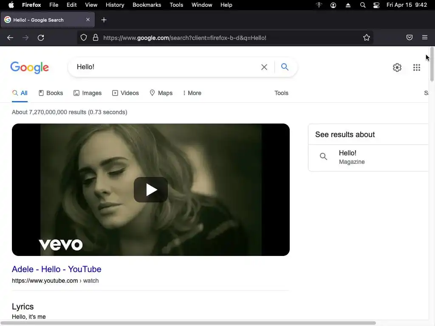
Task: Click the 'See results about' heading
Action: click(345, 135)
